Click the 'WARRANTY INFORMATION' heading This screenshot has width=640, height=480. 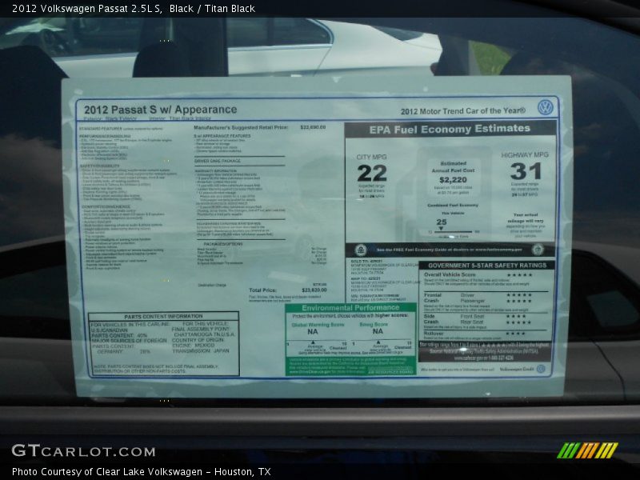(216, 171)
